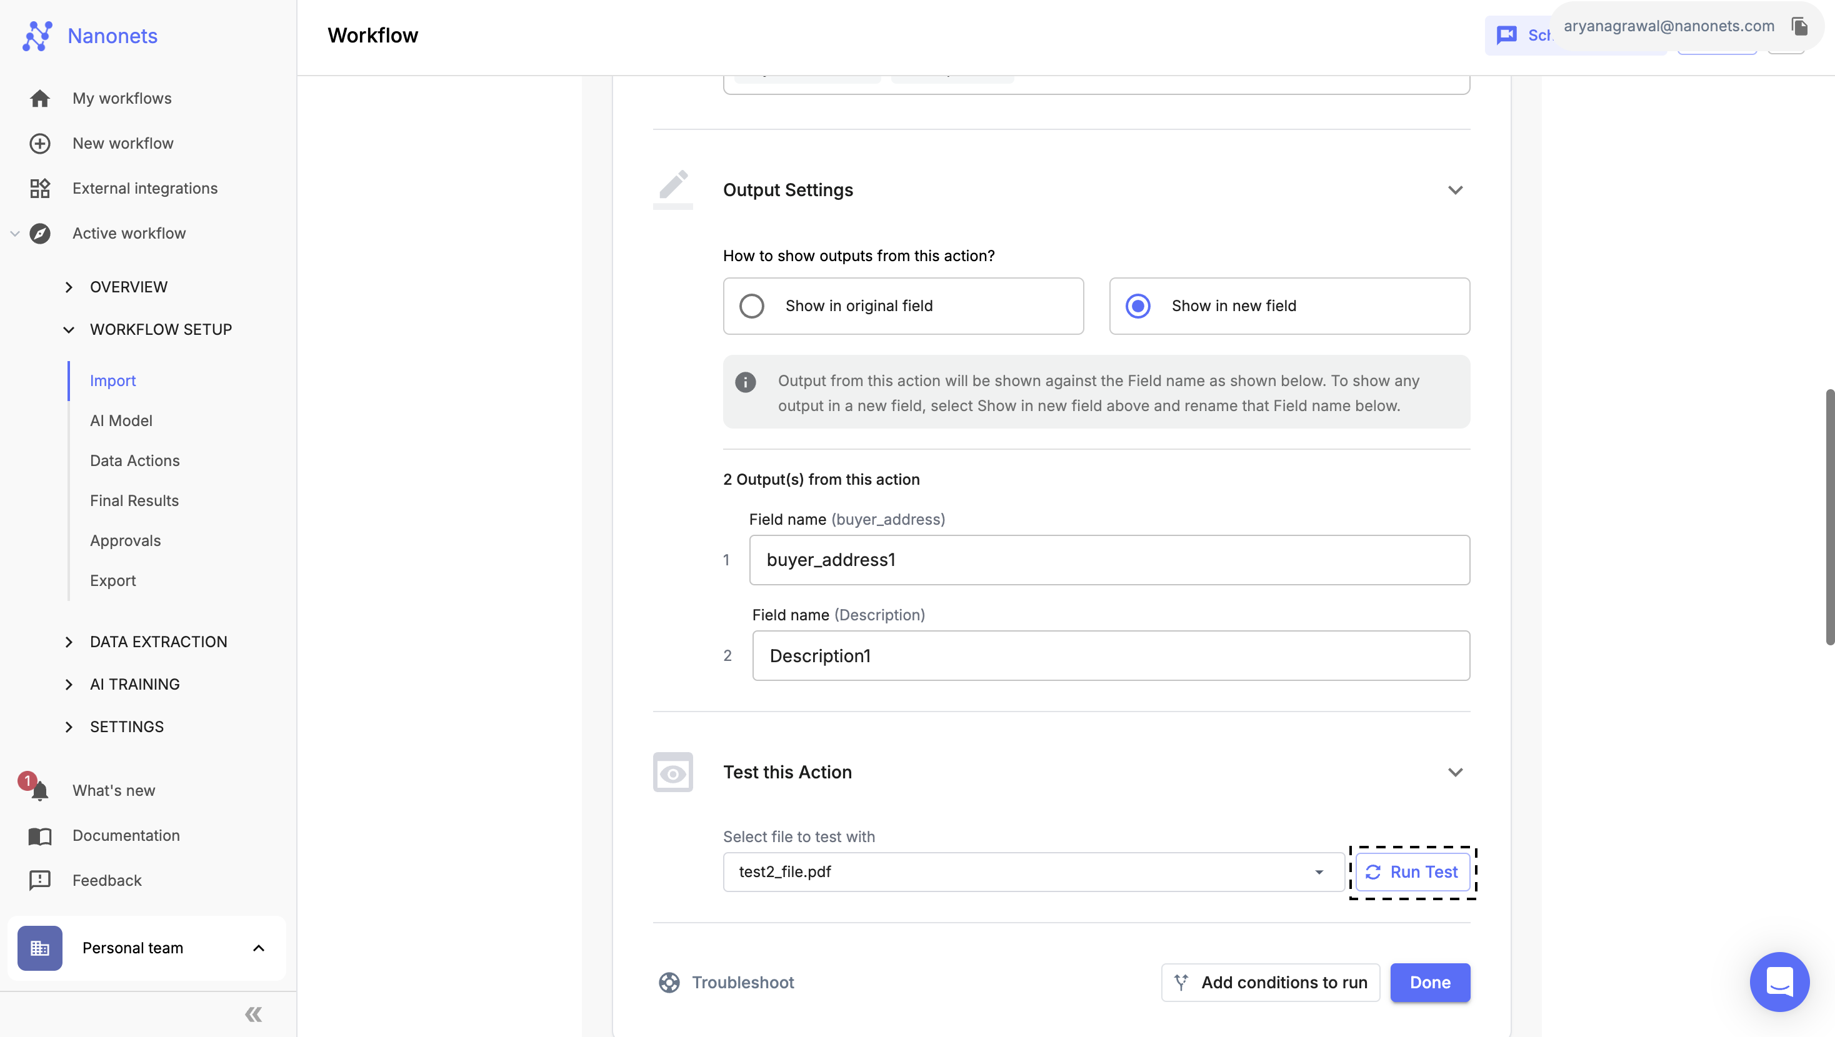Click the Done button
Viewport: 1835px width, 1037px height.
click(1429, 982)
